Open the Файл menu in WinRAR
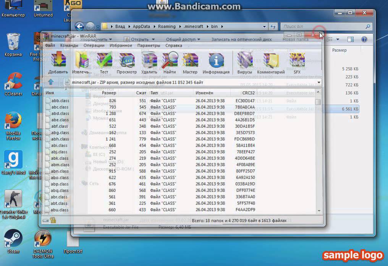This screenshot has height=266, width=388. [x=50, y=45]
